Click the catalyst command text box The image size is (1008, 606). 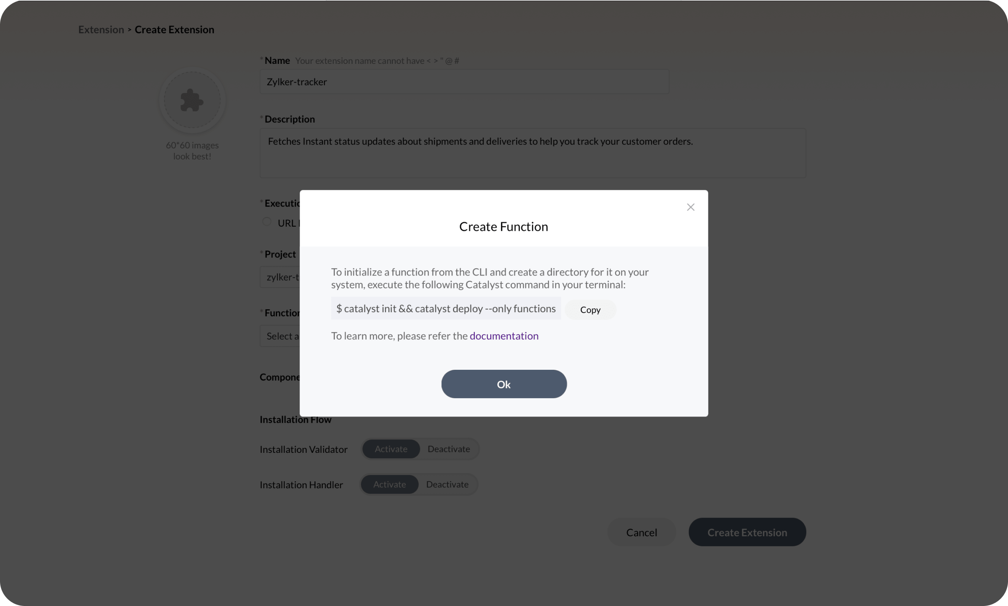click(x=445, y=308)
